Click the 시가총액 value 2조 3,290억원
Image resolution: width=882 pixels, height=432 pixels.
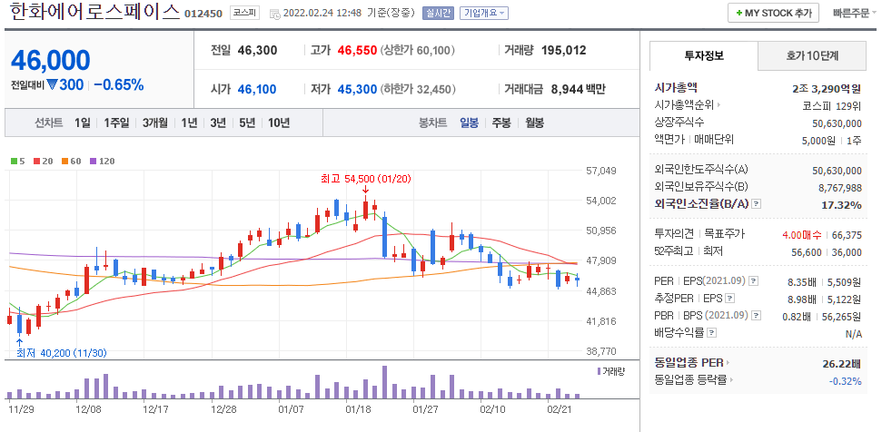pyautogui.click(x=827, y=88)
